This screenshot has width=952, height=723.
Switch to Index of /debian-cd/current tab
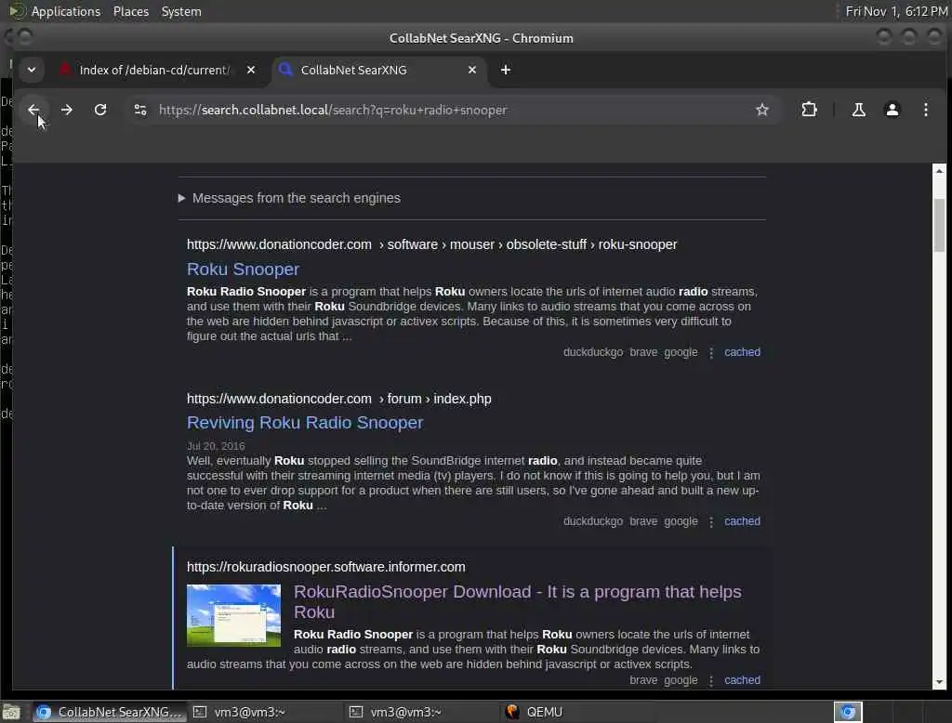(155, 70)
